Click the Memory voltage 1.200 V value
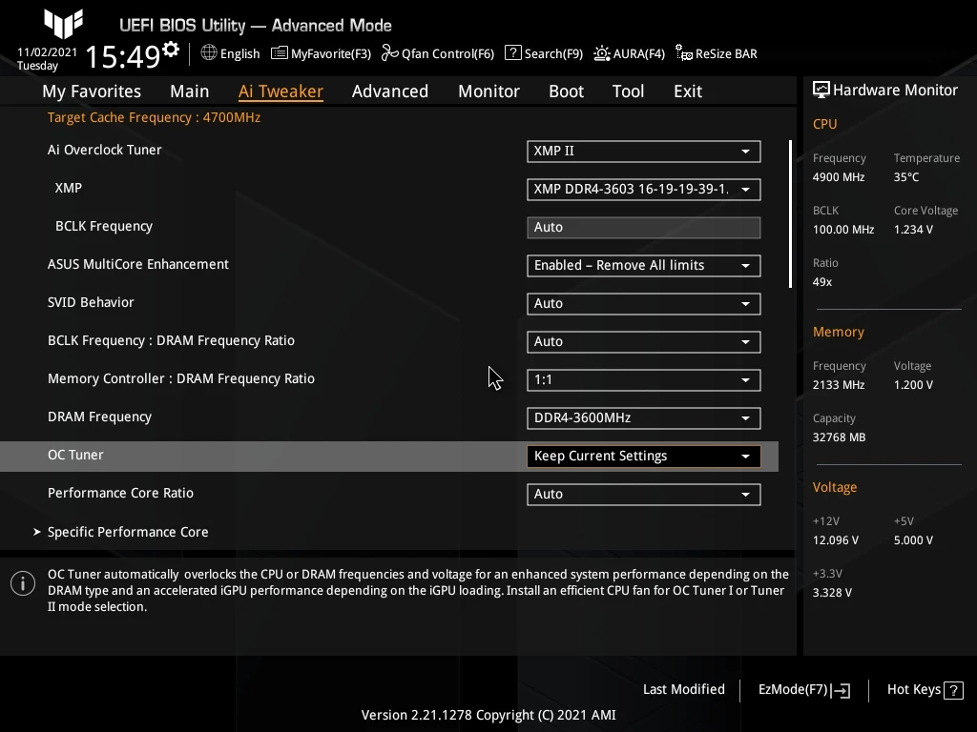 coord(913,385)
